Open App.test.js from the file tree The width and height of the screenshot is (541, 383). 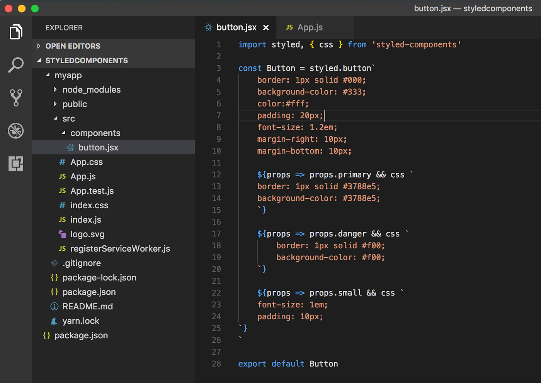[92, 191]
